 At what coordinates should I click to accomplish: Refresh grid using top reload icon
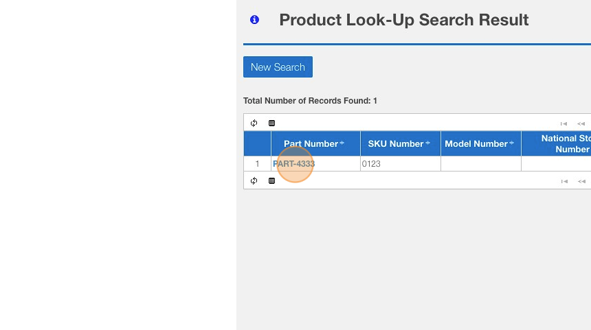tap(254, 123)
